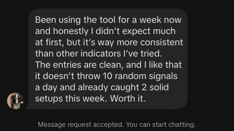The width and height of the screenshot is (234, 131).
Task: Click the phrase 'random signals' in message
Action: pyautogui.click(x=146, y=76)
